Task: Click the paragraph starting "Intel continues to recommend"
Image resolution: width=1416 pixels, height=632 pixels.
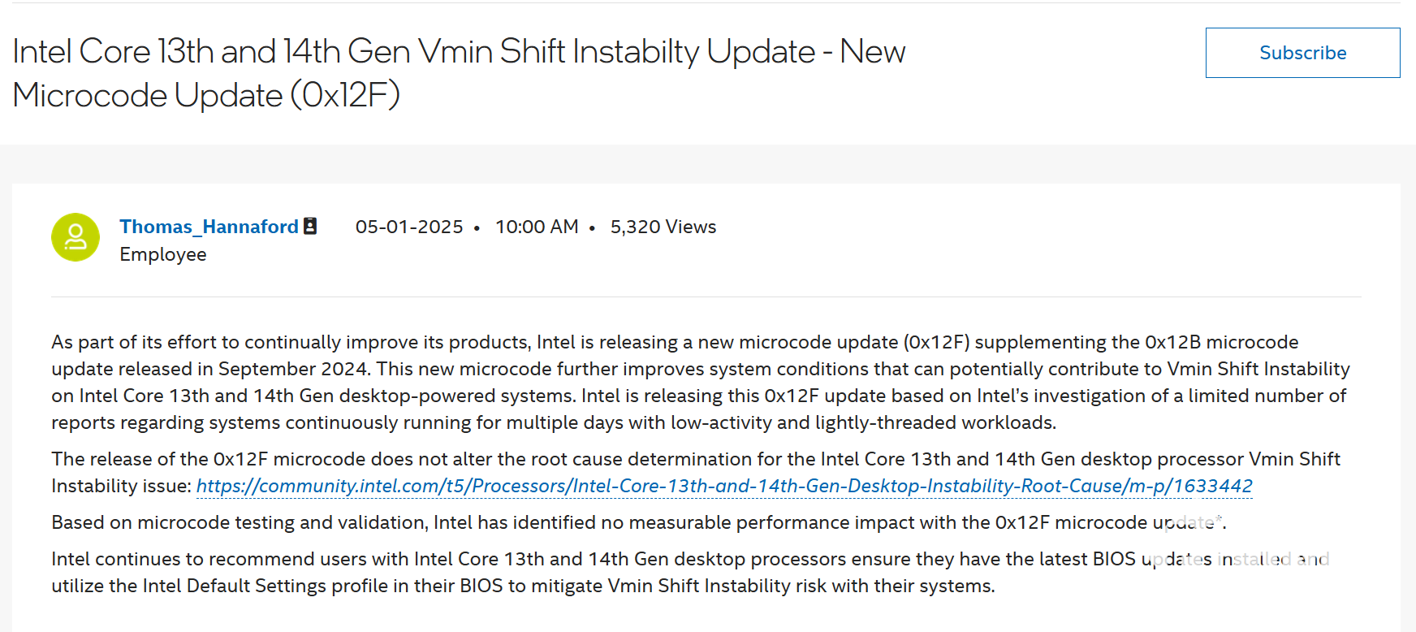Action: pyautogui.click(x=690, y=572)
